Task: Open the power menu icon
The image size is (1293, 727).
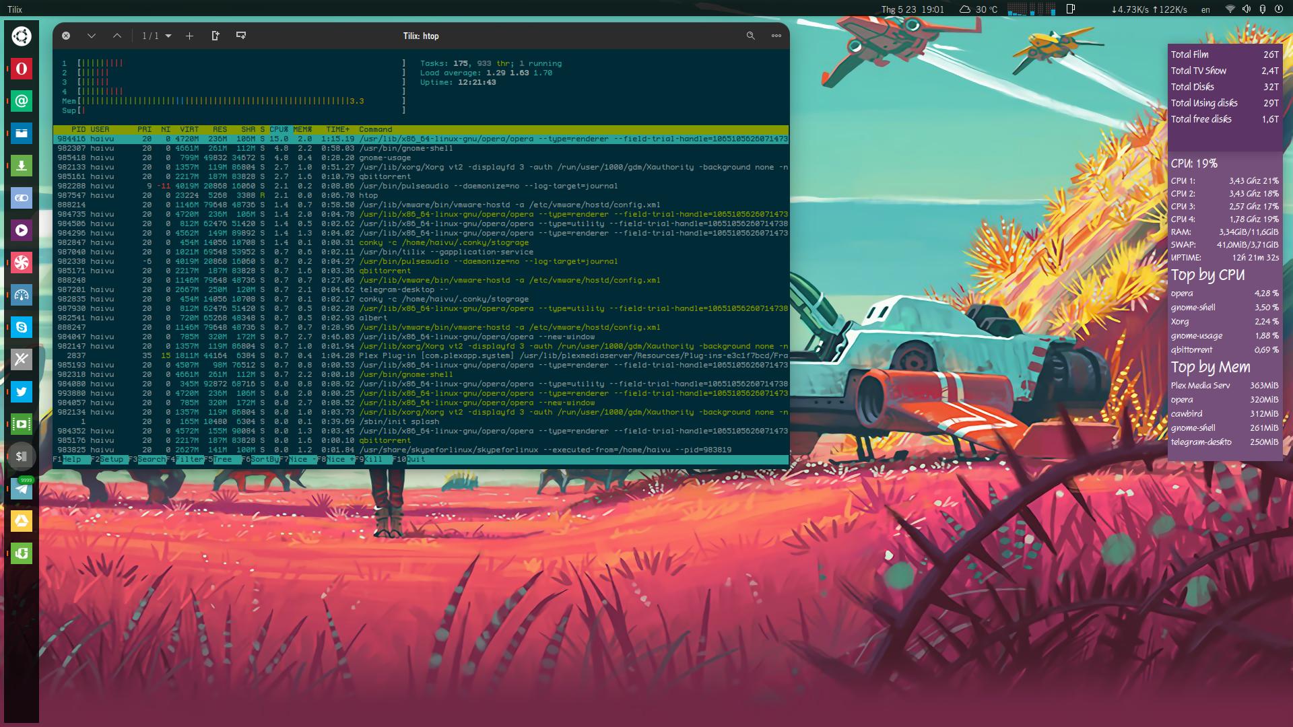Action: click(1278, 9)
